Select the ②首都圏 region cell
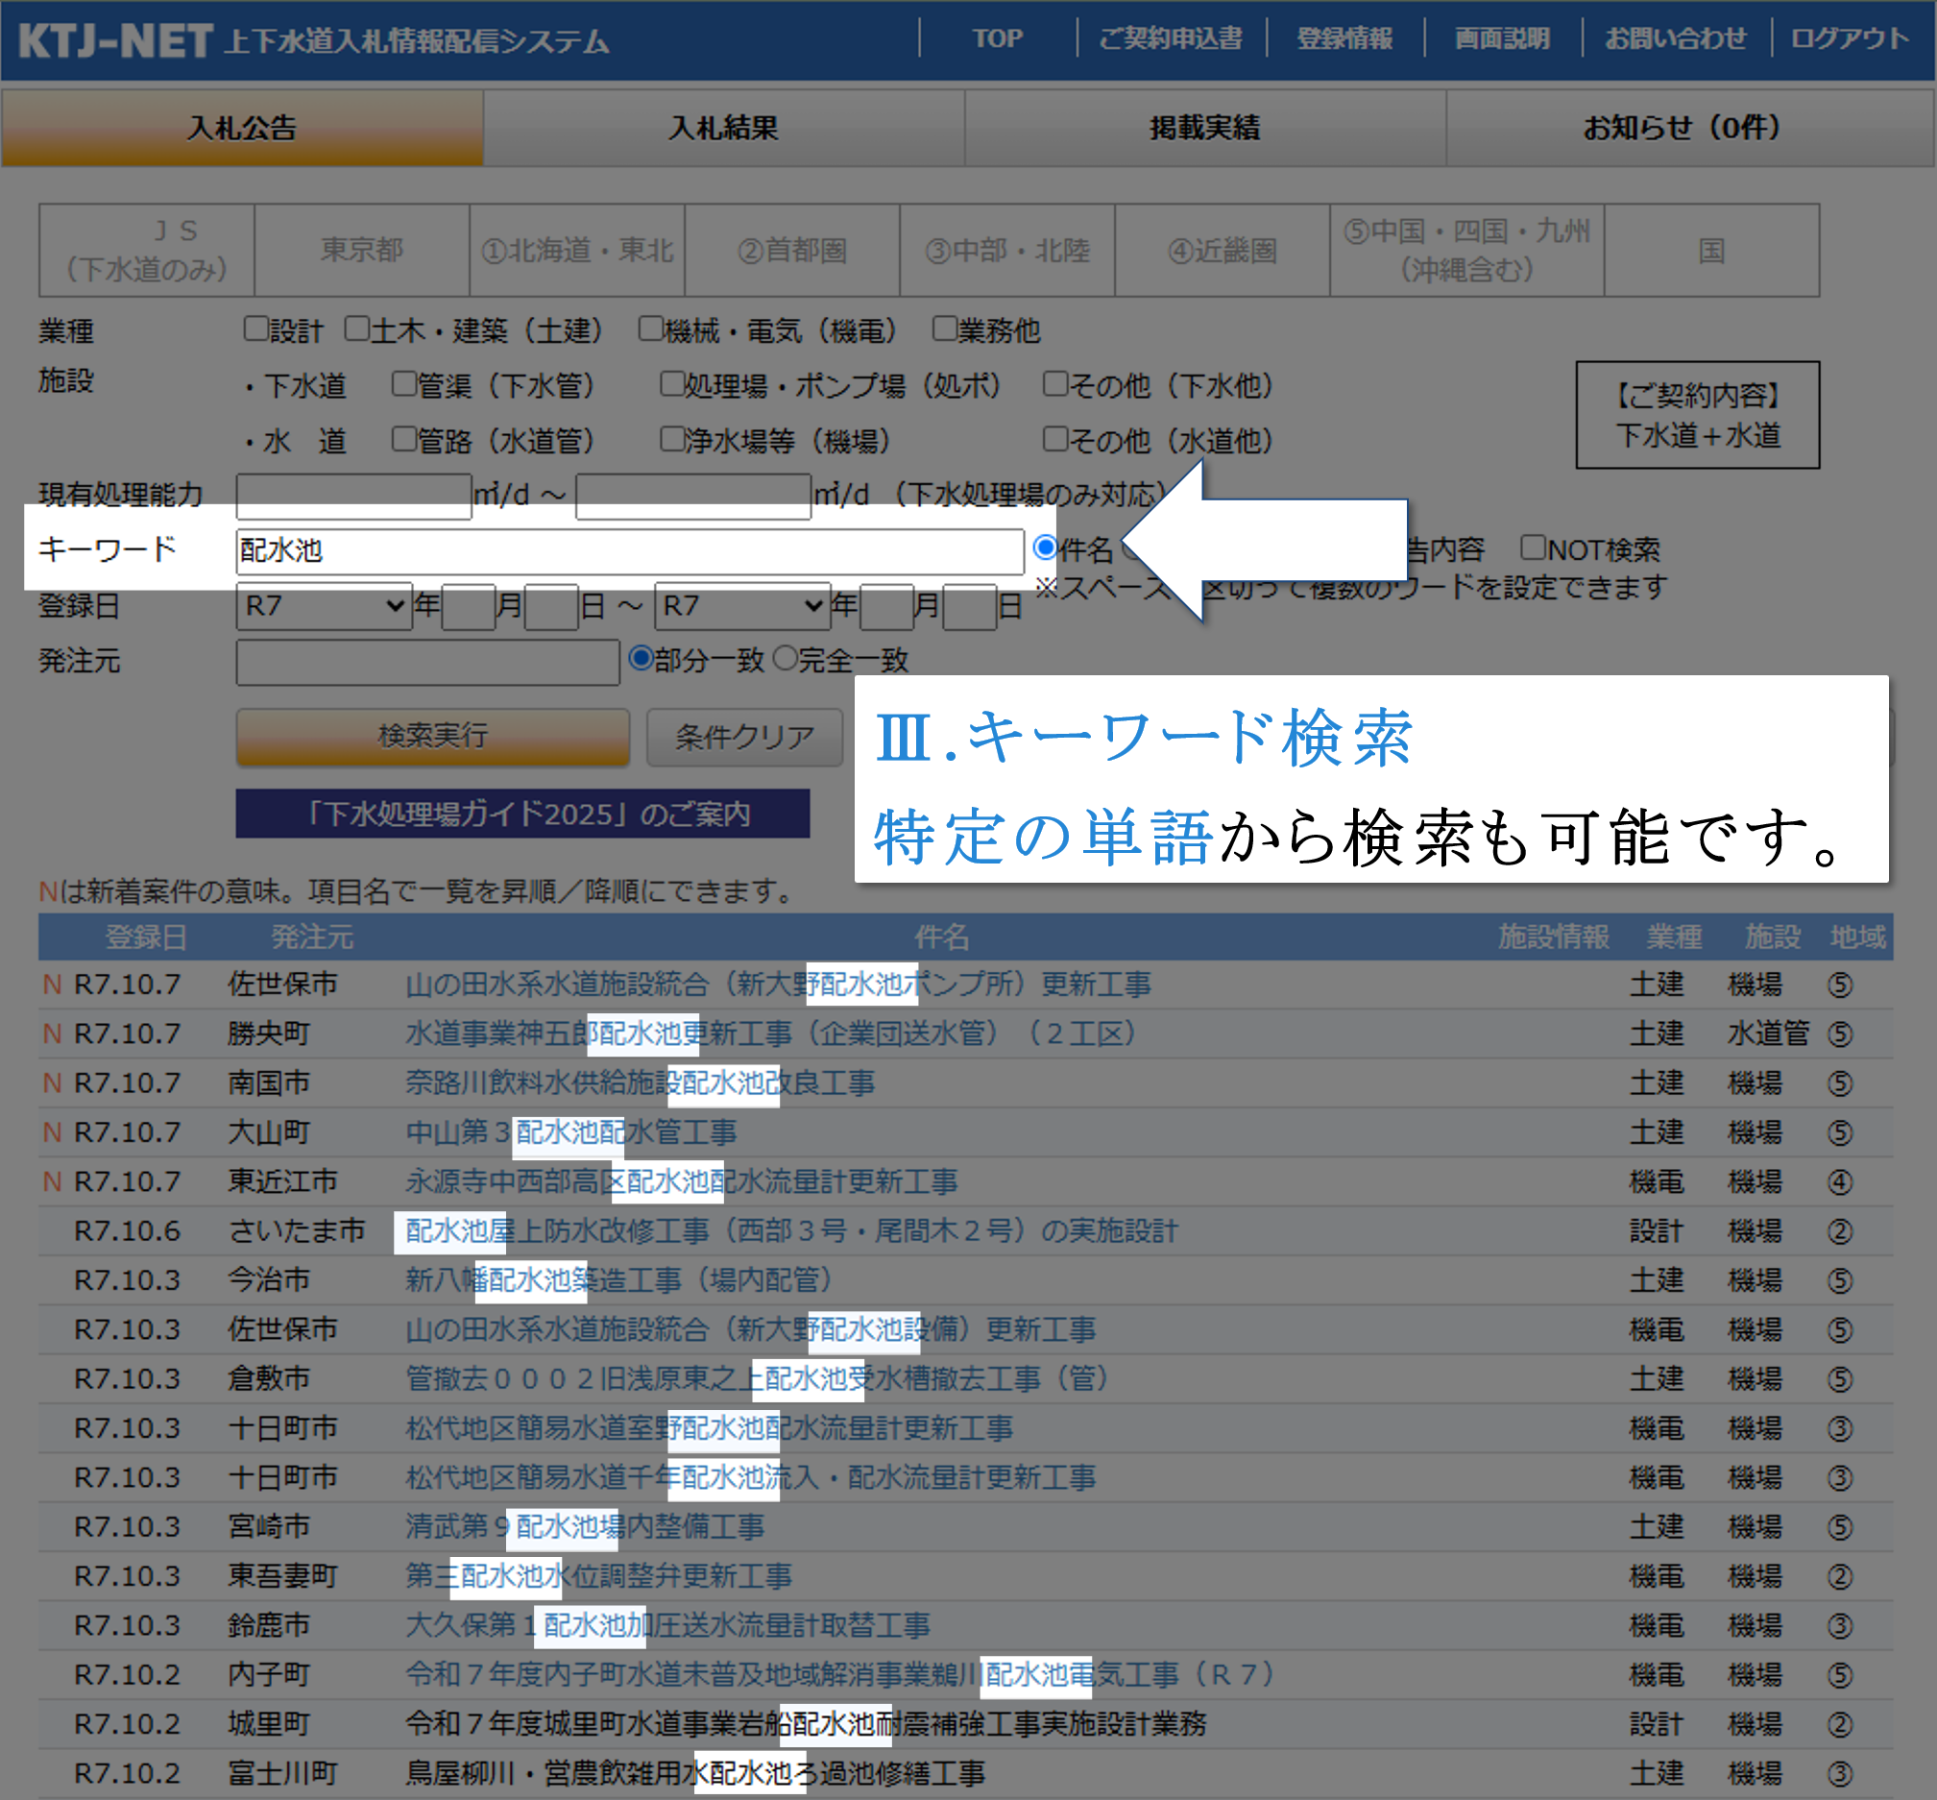The width and height of the screenshot is (1937, 1800). click(791, 251)
